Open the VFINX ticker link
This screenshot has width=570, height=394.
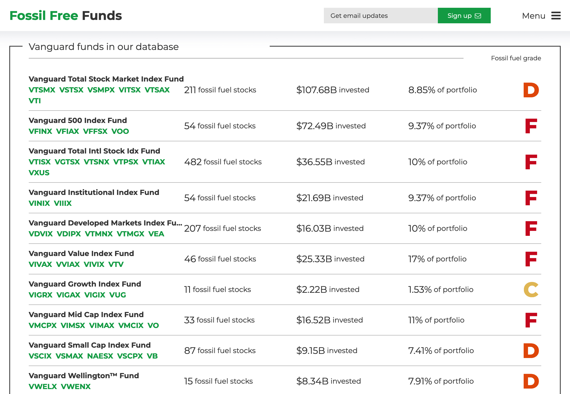pos(40,131)
